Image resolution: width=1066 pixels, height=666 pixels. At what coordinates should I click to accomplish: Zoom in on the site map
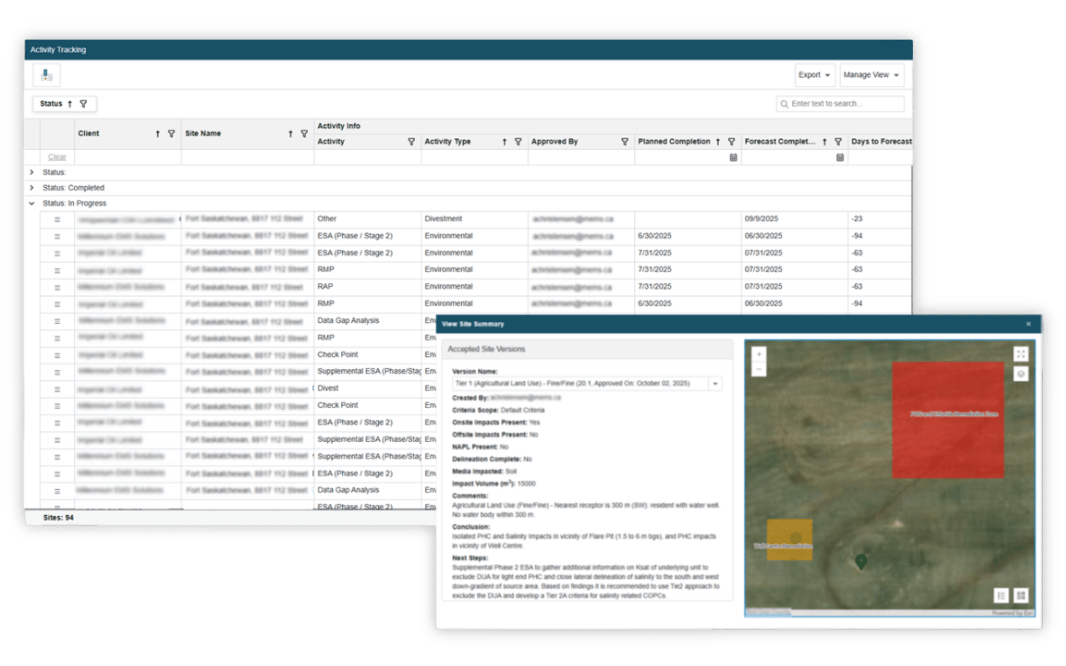coord(758,354)
